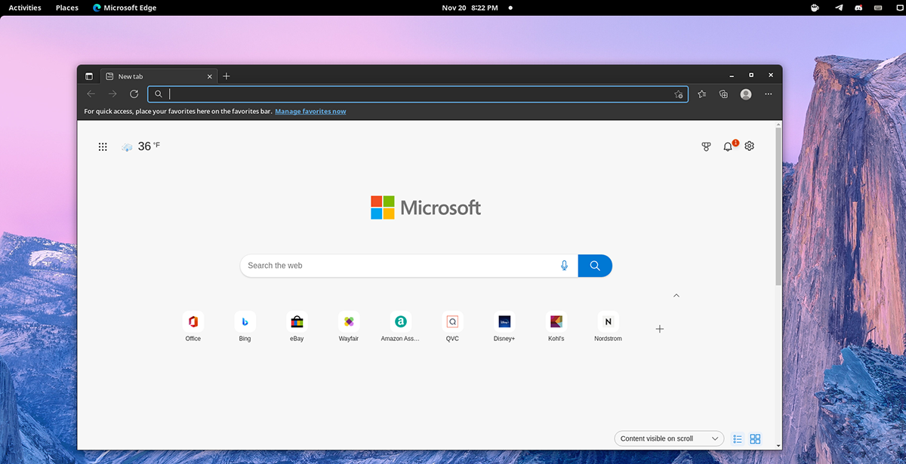The height and width of the screenshot is (464, 906).
Task: Click the profile avatar icon
Action: coord(746,94)
